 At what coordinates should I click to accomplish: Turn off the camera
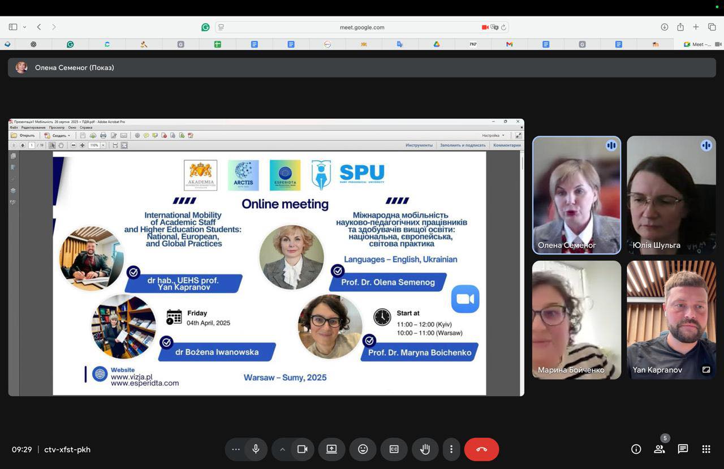tap(302, 449)
